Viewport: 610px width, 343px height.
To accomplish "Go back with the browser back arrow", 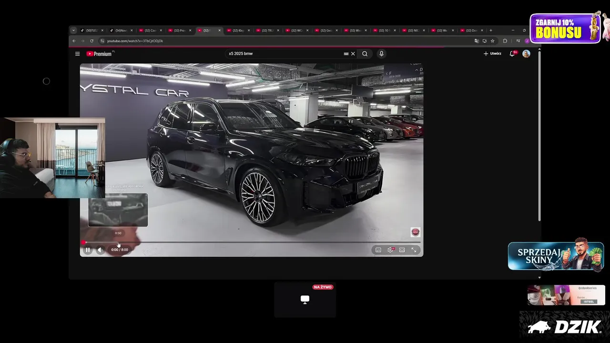I will click(74, 41).
